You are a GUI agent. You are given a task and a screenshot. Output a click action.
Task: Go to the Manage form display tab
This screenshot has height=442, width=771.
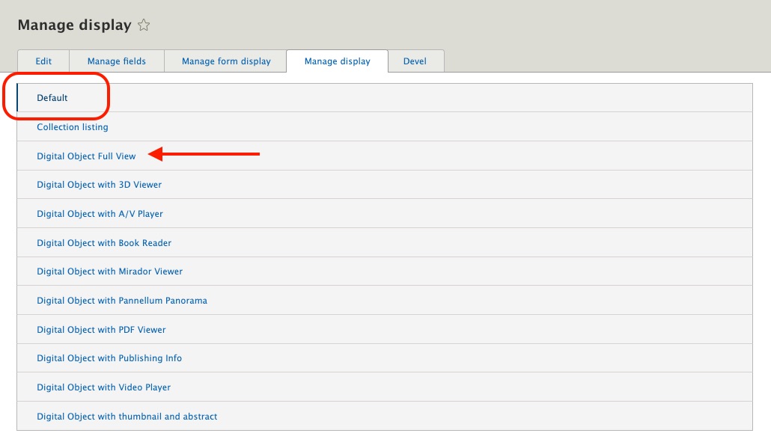[x=226, y=61]
